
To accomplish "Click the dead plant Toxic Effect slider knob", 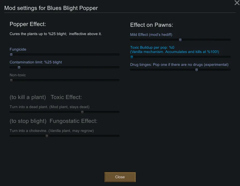I will pos(82,112).
